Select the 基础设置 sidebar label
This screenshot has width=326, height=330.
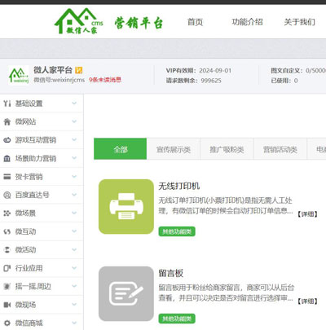29,103
